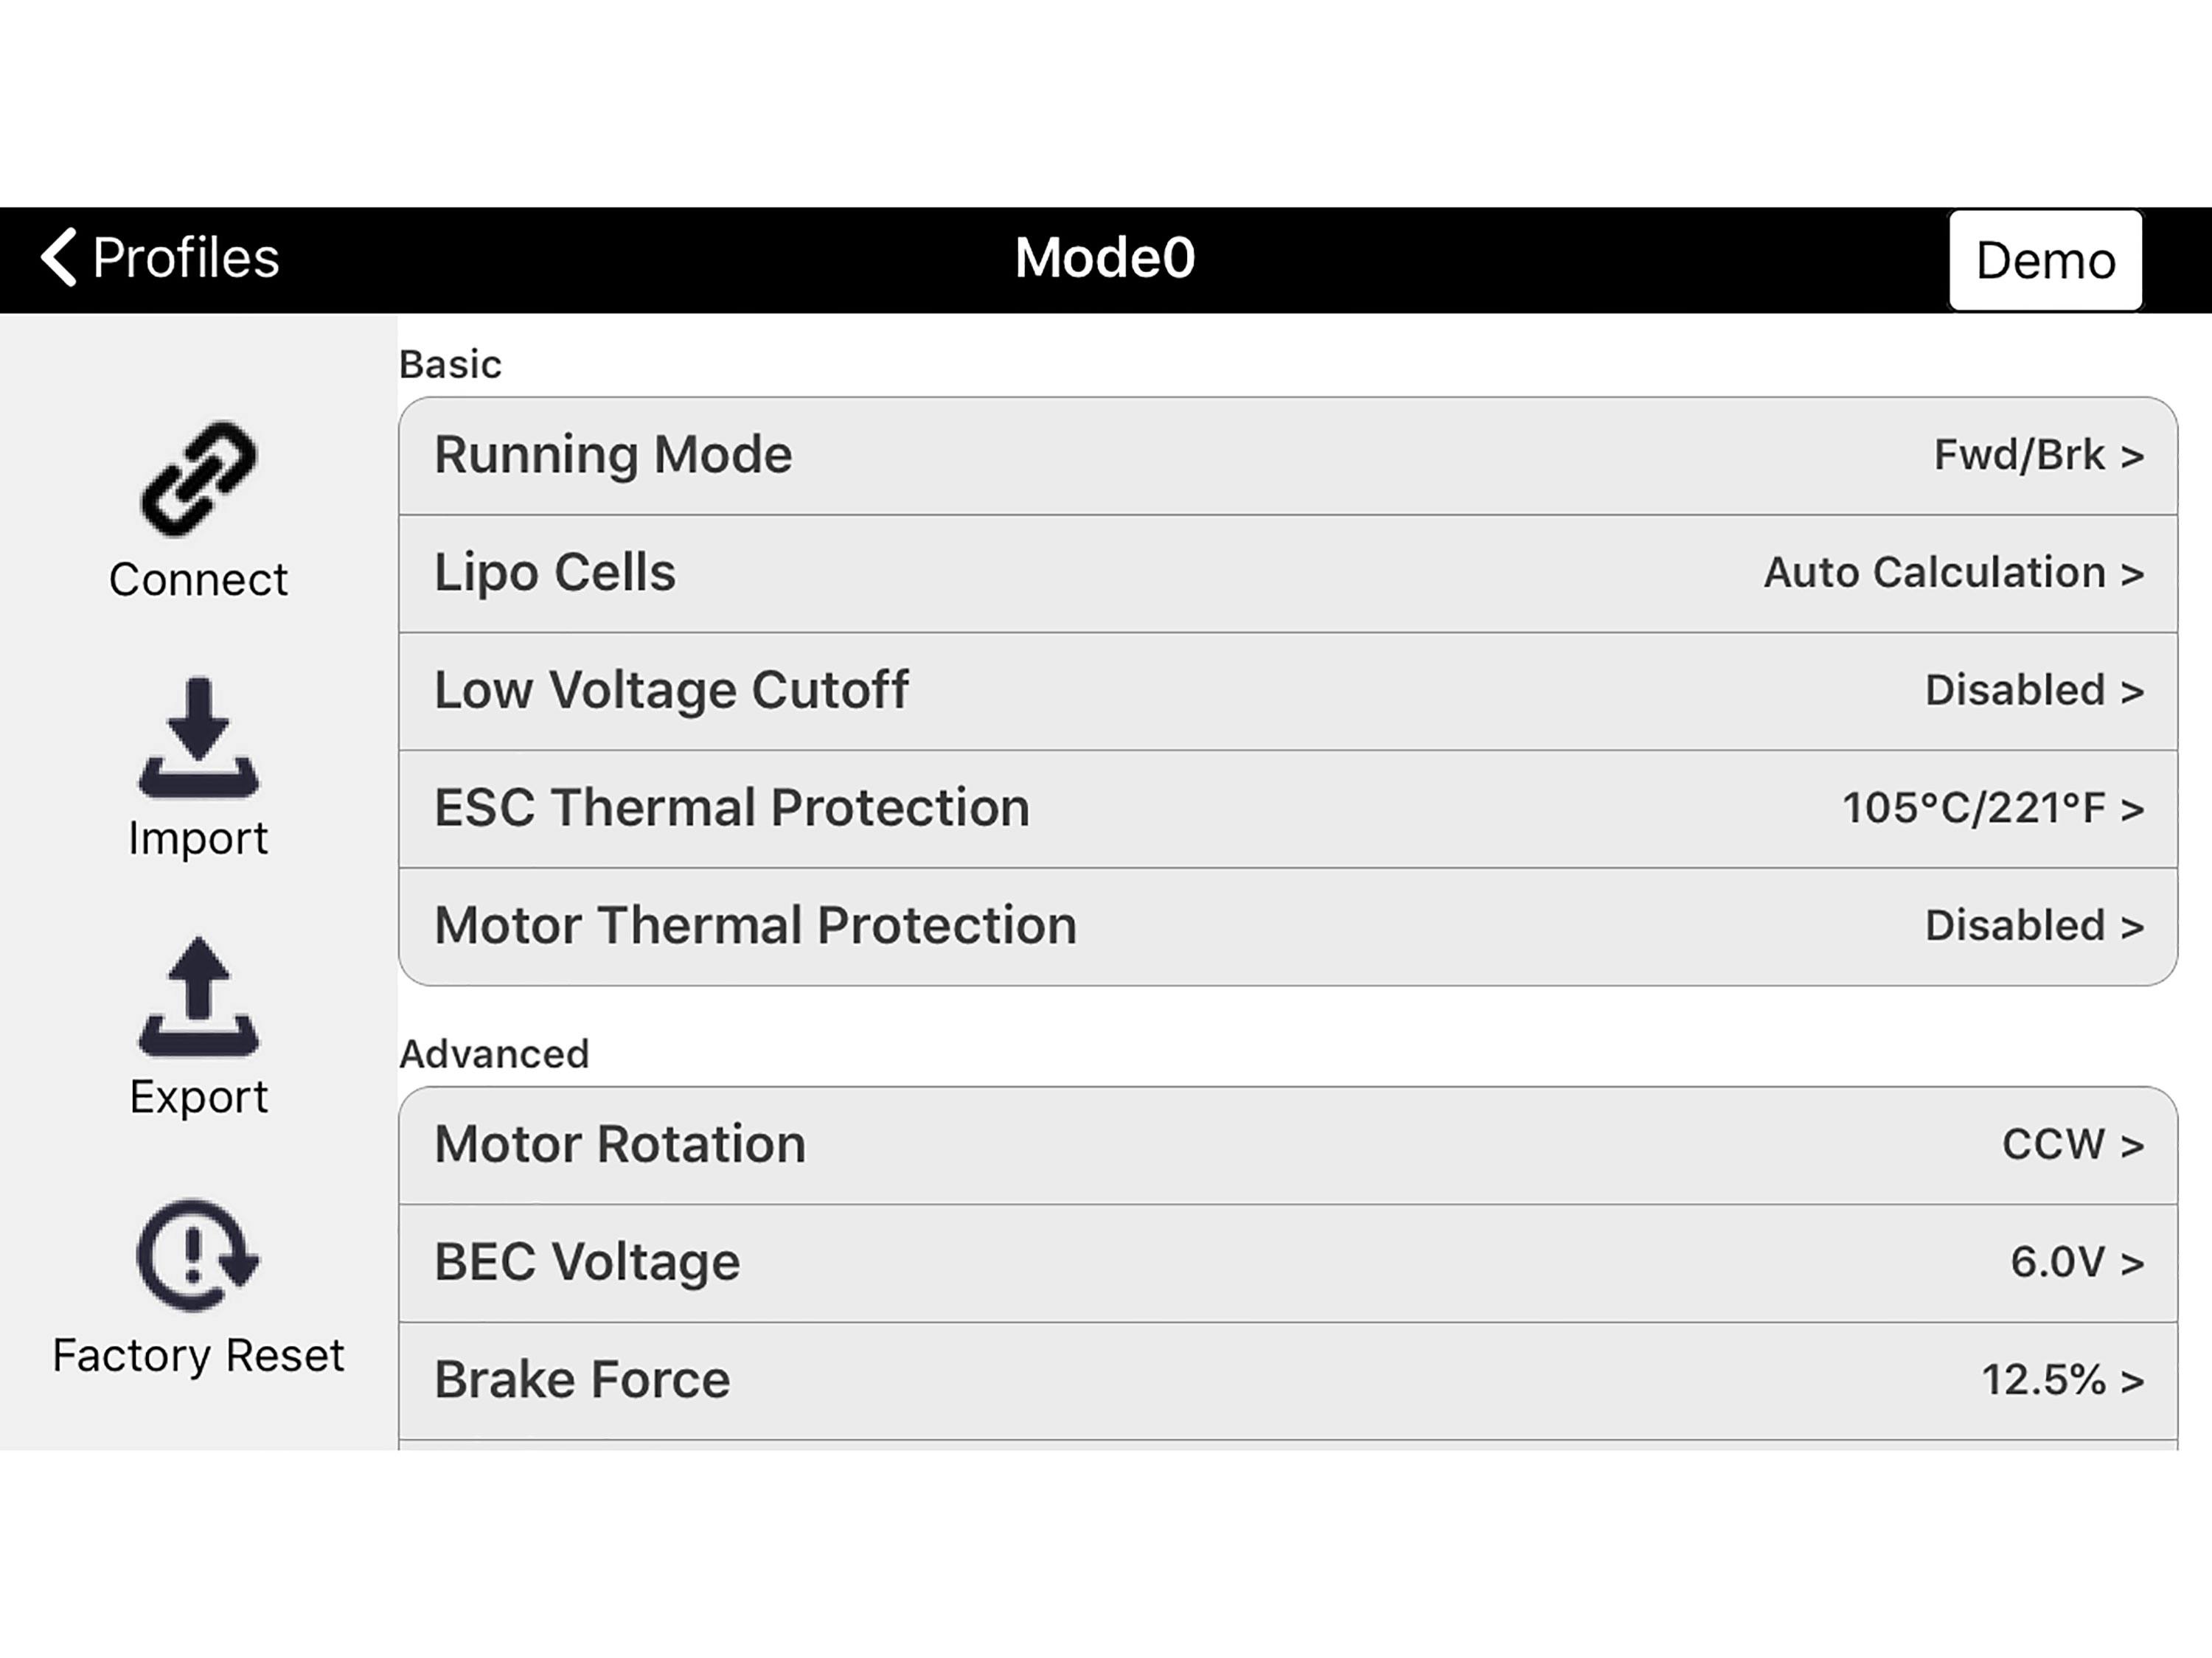Click the Connect chain-link icon

tap(198, 478)
